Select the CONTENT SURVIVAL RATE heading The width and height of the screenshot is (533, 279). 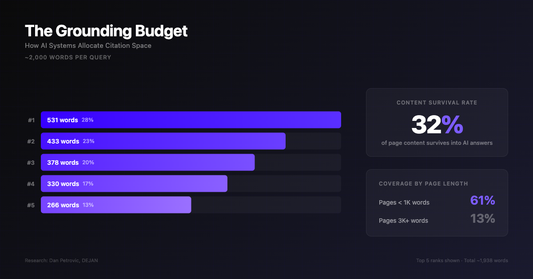click(437, 102)
